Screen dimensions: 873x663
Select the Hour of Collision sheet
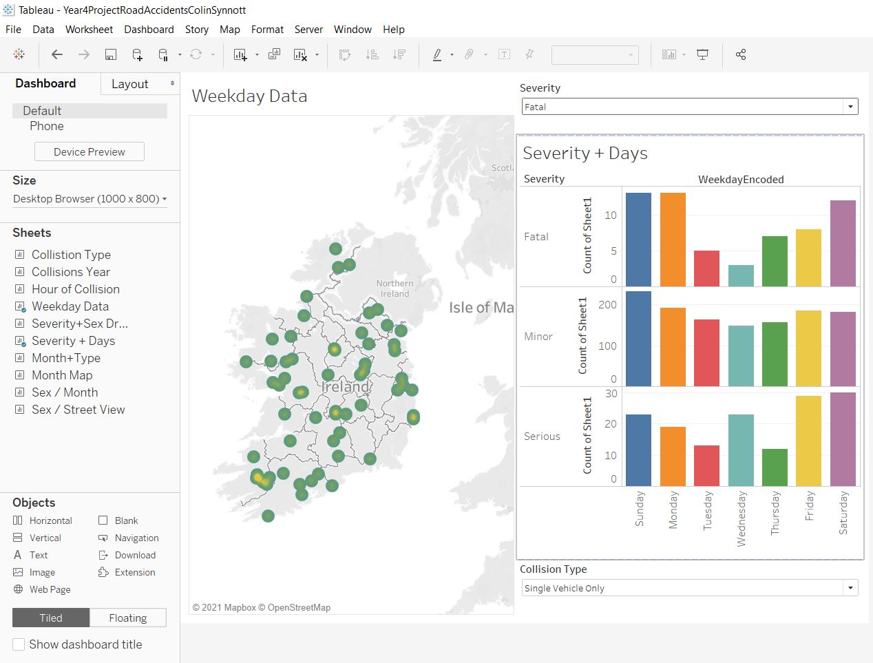76,289
